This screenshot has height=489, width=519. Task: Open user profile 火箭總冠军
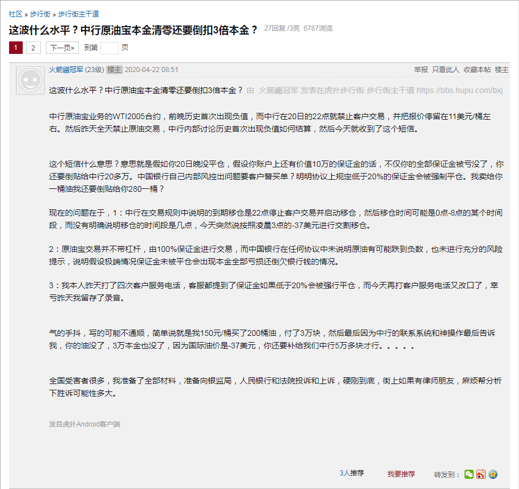click(66, 70)
